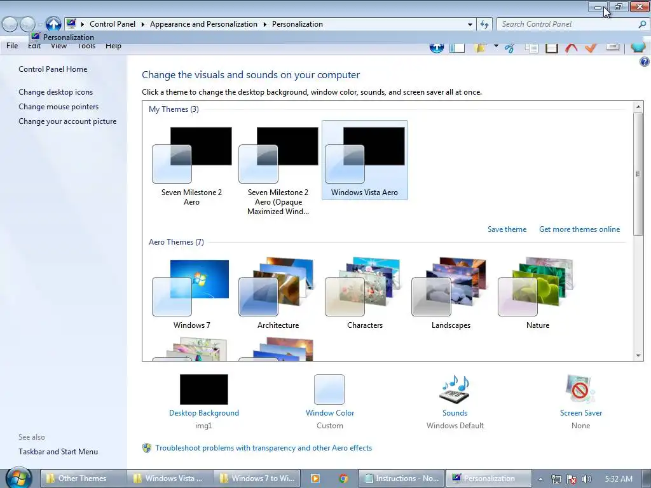This screenshot has height=488, width=651.
Task: Click the blue Up button in the toolbar
Action: tap(436, 47)
